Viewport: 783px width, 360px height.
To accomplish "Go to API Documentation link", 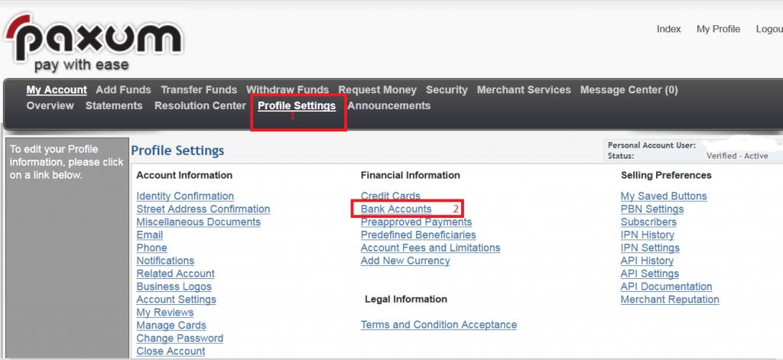I will pyautogui.click(x=666, y=287).
